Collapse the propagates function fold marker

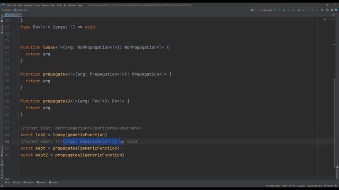pyautogui.click(x=19, y=74)
